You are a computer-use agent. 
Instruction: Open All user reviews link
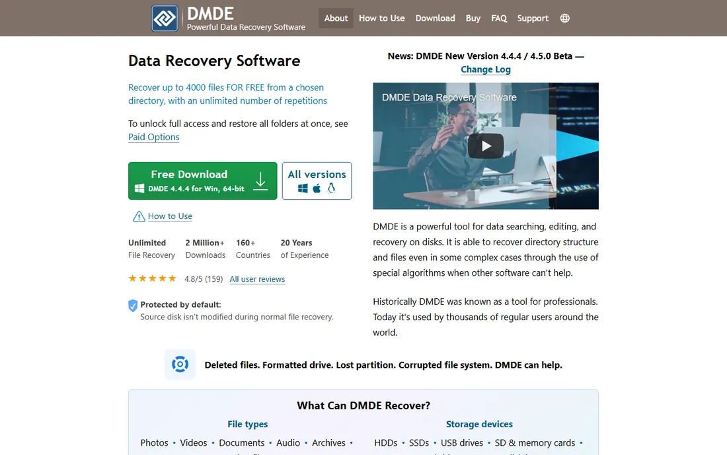click(257, 278)
